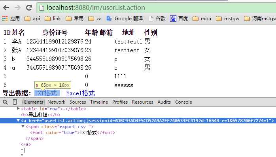Viewport: 276px width, 157px height.
Task: Open the za bookmark folder
Action: pos(95,18)
